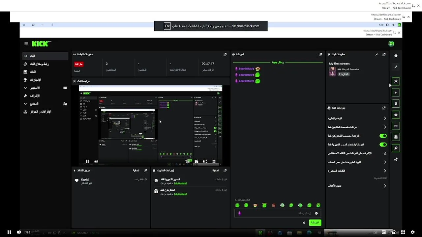The height and width of the screenshot is (237, 422).
Task: Open the emoji picker in the chat input
Action: 316,213
